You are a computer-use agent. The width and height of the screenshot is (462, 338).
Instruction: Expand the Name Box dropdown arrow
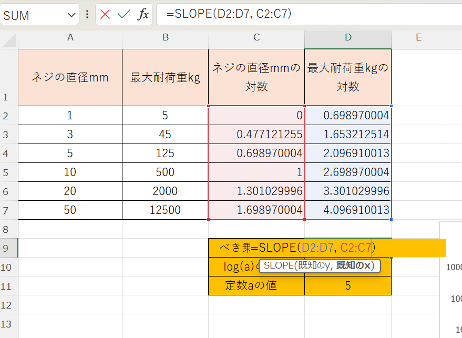pos(72,15)
